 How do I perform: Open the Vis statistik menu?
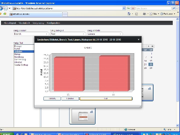(x=24, y=23)
